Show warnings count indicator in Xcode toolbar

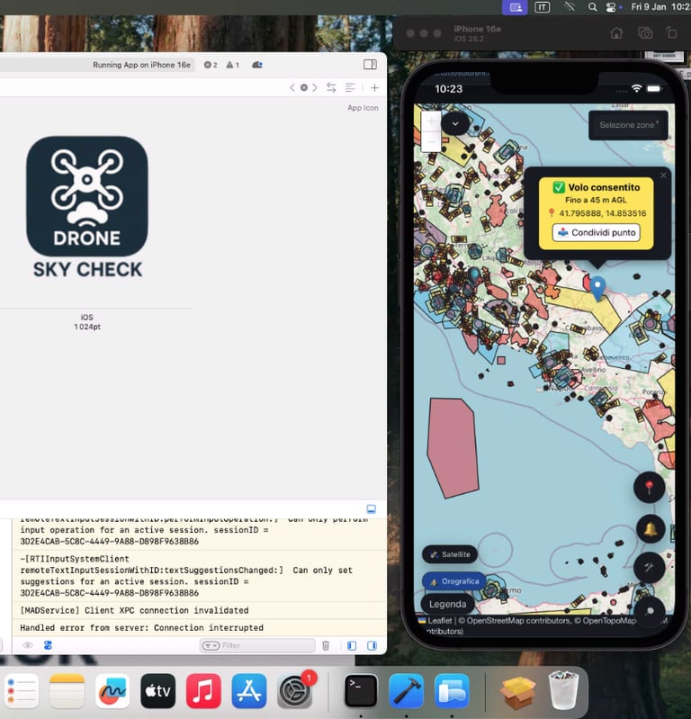click(232, 65)
